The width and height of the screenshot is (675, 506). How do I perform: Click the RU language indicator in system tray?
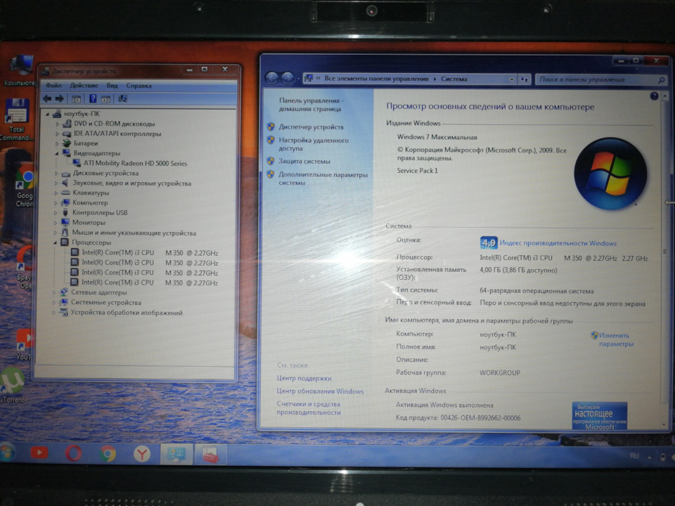[634, 455]
